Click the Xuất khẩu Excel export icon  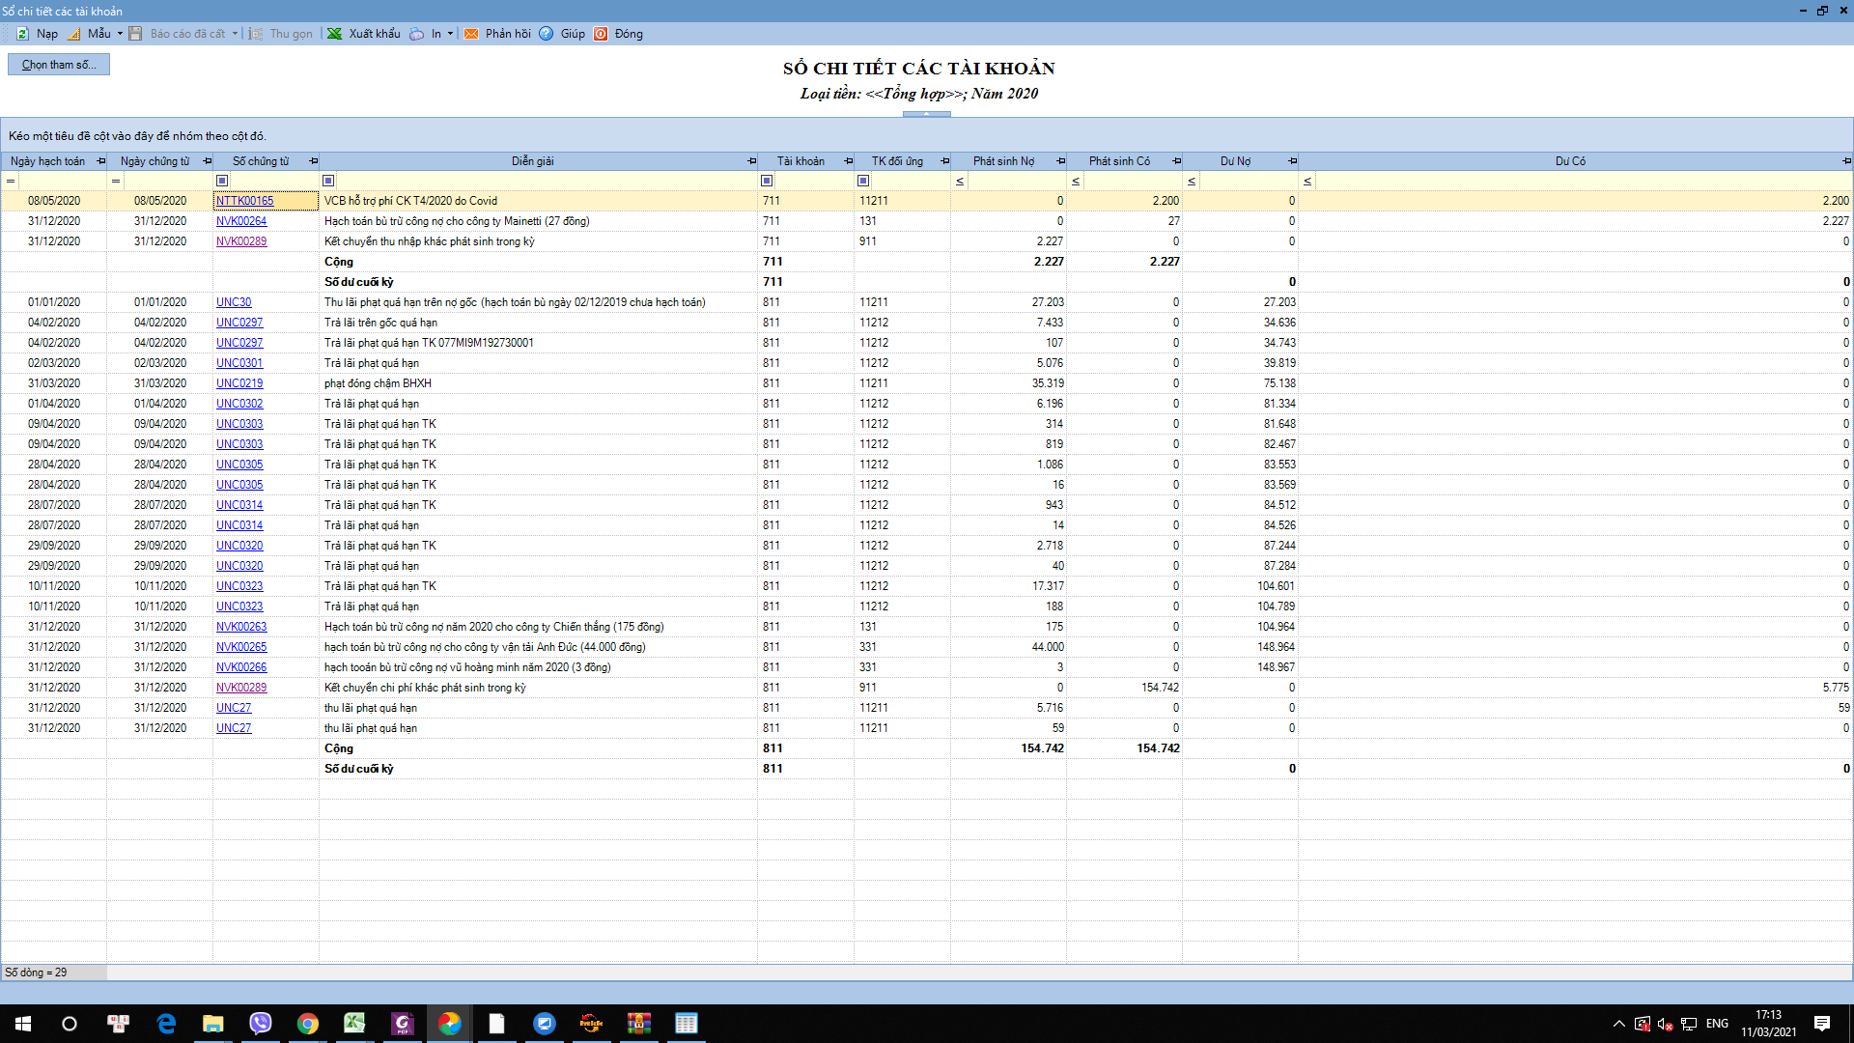pyautogui.click(x=335, y=34)
